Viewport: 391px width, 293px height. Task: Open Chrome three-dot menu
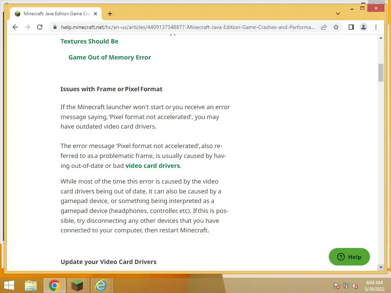376,27
